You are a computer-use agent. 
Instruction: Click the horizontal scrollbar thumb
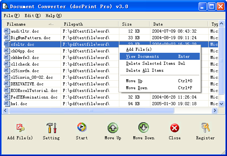91,111
